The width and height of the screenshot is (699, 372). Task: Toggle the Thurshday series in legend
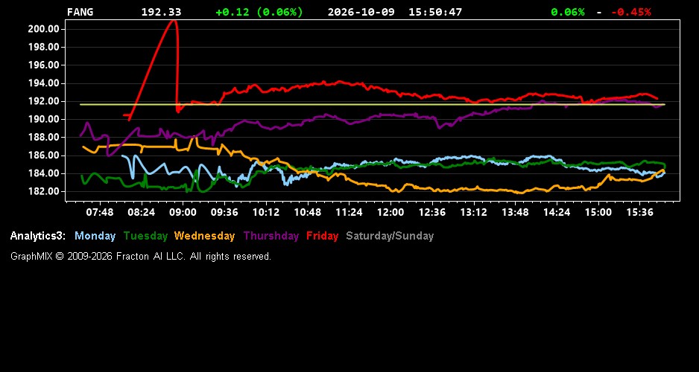pos(271,236)
